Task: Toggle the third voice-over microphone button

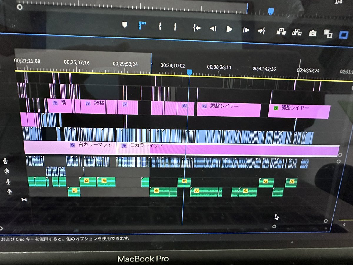Action: coord(8,181)
